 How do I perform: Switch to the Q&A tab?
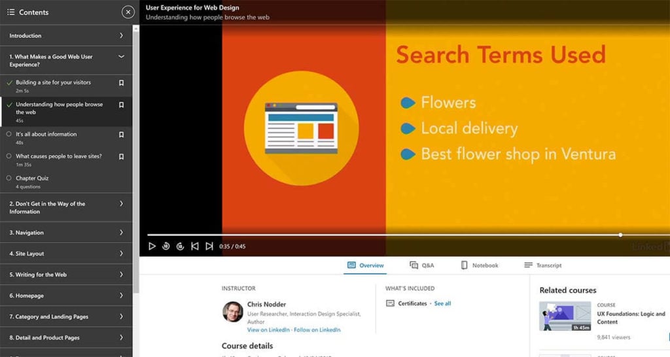(x=422, y=265)
